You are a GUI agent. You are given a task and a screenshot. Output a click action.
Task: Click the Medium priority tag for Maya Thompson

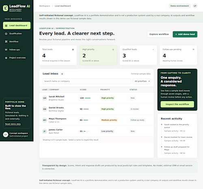(x=109, y=120)
